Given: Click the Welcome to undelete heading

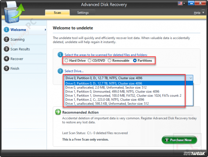Looking at the screenshot, I should 73,28.
